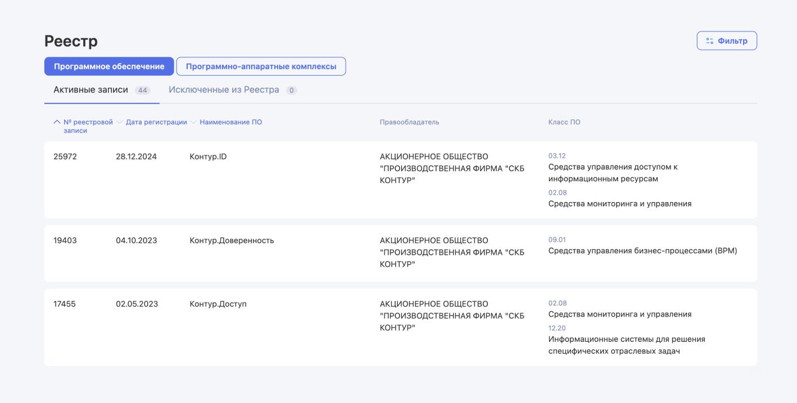The image size is (797, 403).
Task: Open the Фильтр panel
Action: (x=727, y=40)
